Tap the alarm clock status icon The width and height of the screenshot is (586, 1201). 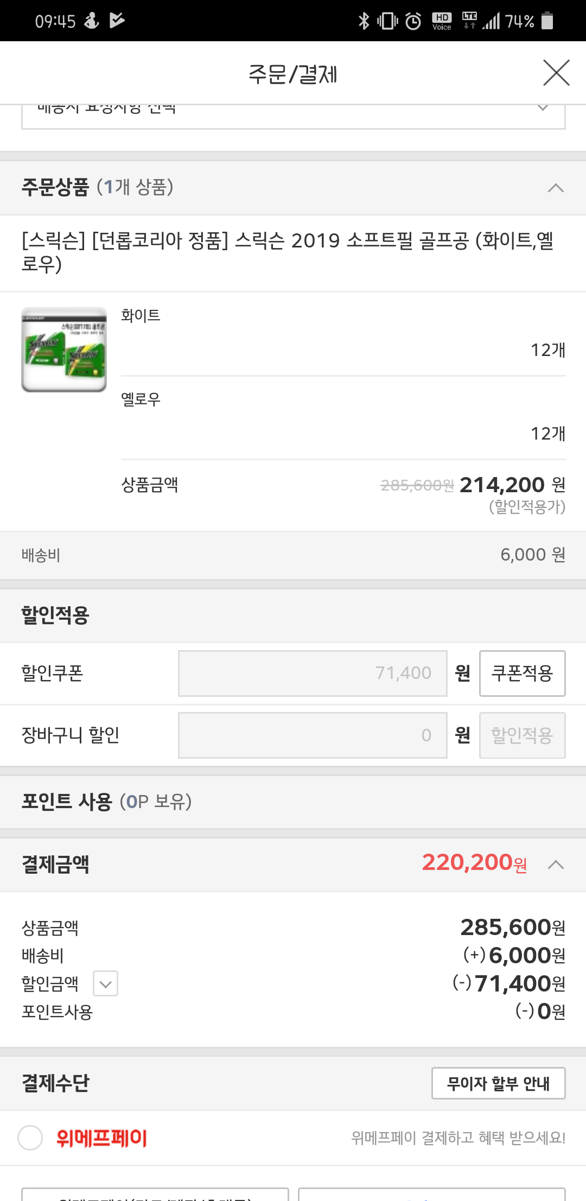tap(413, 21)
